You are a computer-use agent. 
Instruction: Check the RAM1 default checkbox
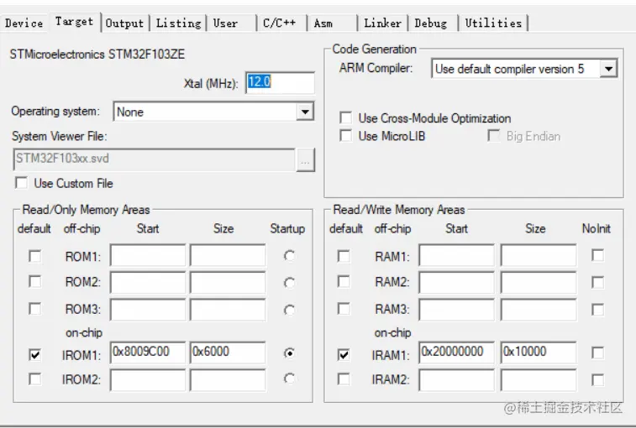point(344,256)
